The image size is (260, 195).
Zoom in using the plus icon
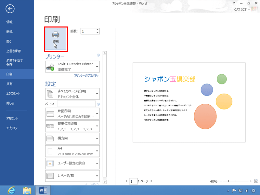(250, 181)
